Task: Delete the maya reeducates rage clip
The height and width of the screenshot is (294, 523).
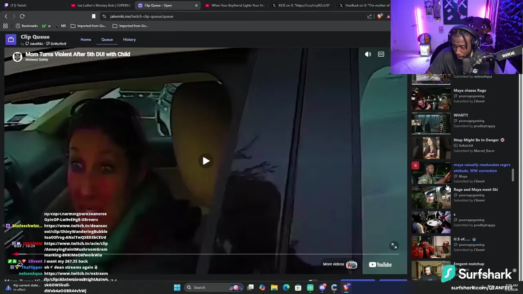Action: pos(415,165)
